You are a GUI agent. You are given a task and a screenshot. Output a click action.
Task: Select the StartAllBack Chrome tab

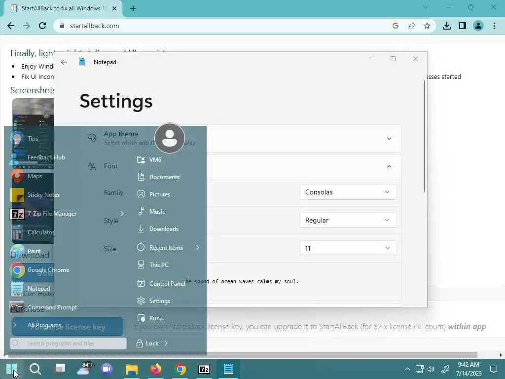(63, 8)
